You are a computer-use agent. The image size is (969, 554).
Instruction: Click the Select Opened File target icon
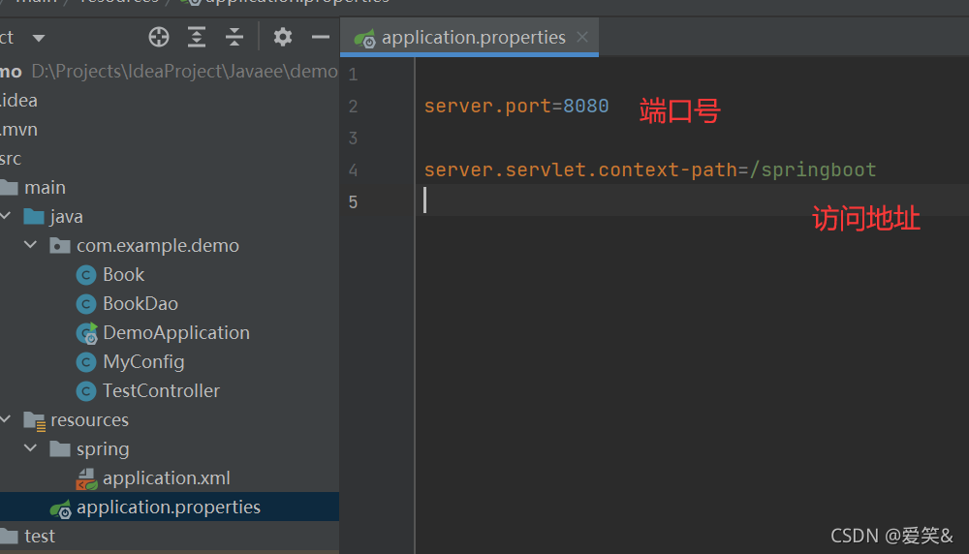[x=159, y=38]
